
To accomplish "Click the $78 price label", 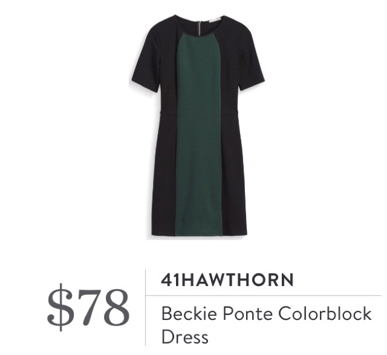I will click(x=88, y=307).
